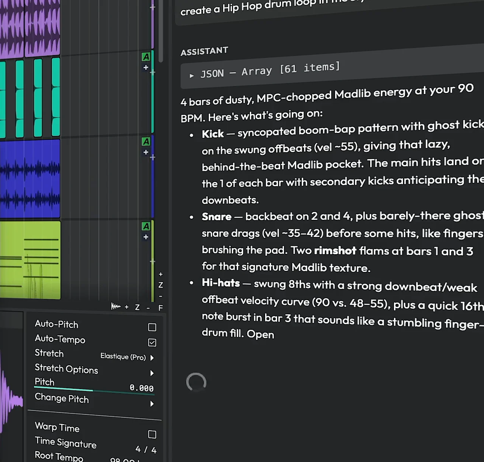Click the bold word 'rimshot' in the chat
The image size is (484, 462).
point(335,250)
